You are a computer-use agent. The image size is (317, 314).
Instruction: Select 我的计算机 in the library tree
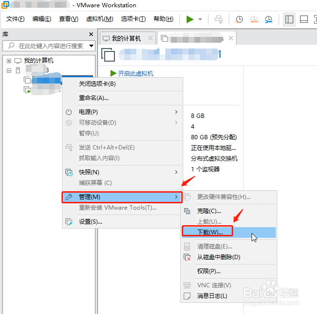point(39,61)
